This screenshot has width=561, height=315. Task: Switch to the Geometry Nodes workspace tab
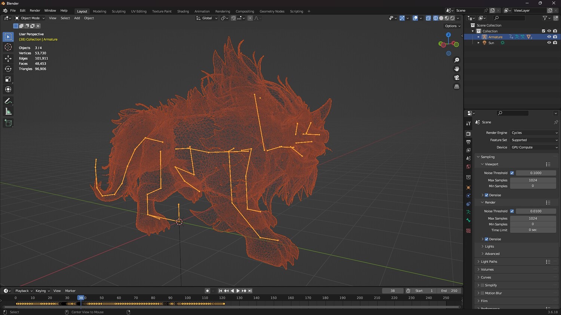[272, 11]
